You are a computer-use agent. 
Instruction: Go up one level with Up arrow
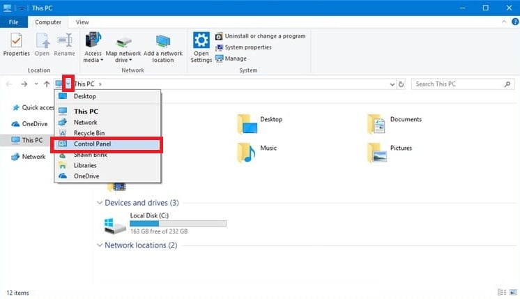[47, 84]
